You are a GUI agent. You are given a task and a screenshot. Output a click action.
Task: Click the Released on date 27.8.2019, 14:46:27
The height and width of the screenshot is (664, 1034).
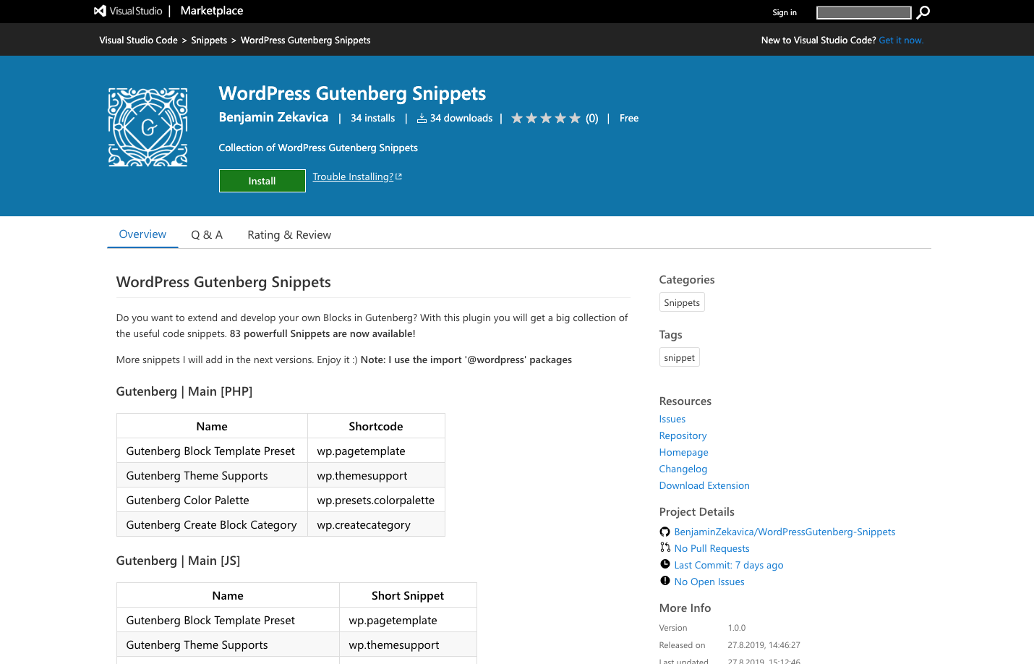pos(764,645)
